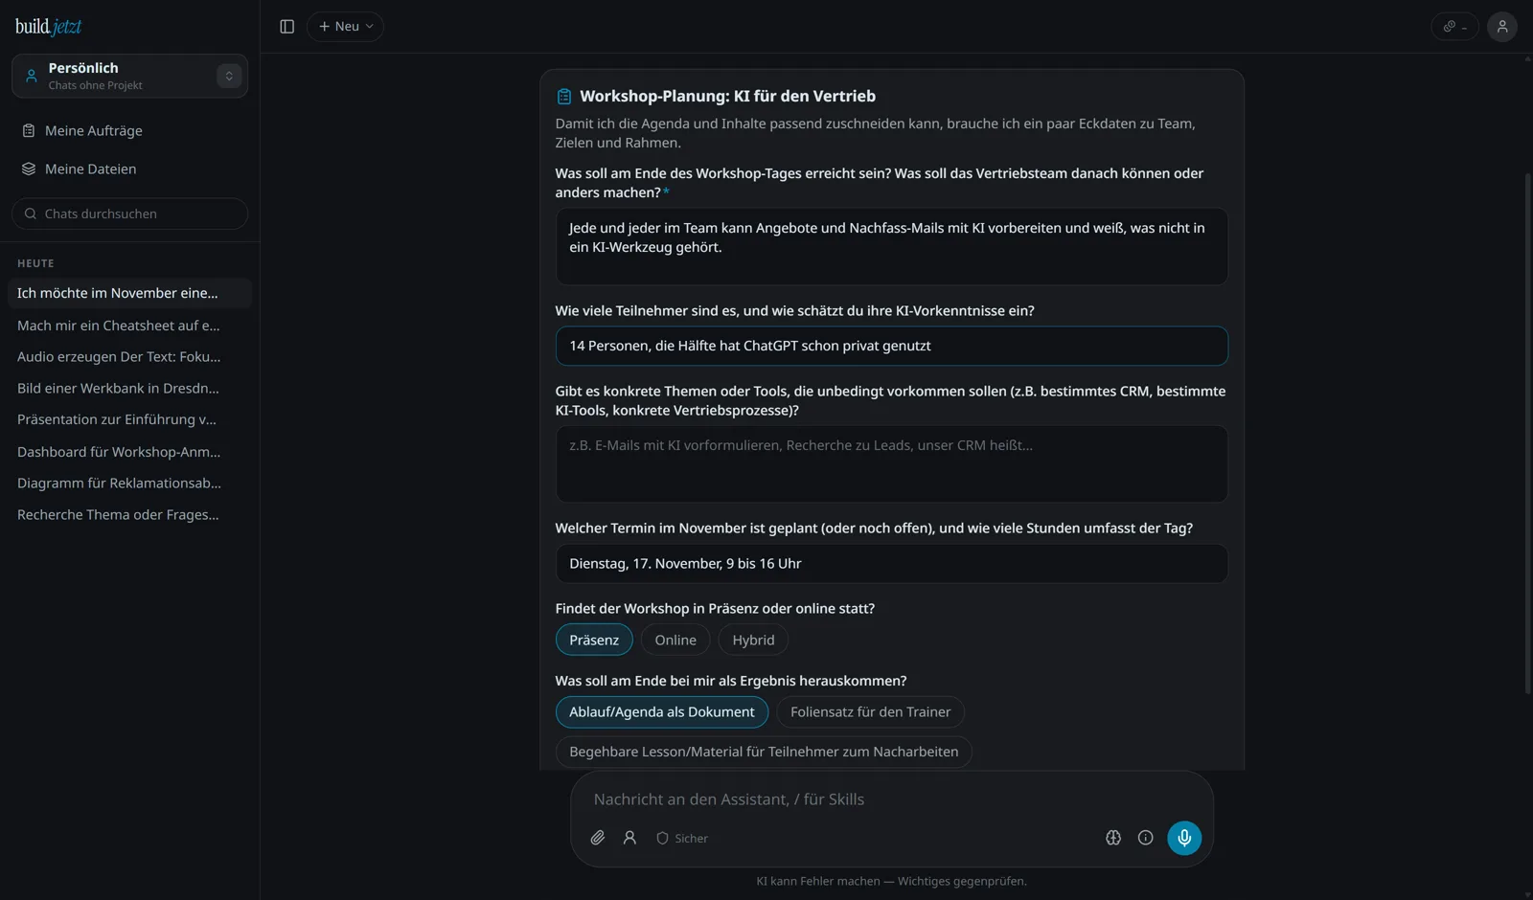Toggle Foliensatz für den Trainer option
Image resolution: width=1533 pixels, height=900 pixels.
870,712
